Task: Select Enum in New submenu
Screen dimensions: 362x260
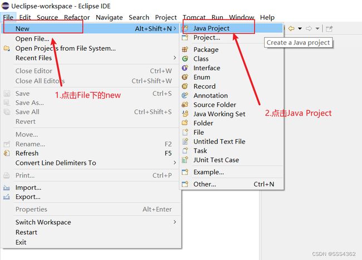Action: click(x=232, y=77)
